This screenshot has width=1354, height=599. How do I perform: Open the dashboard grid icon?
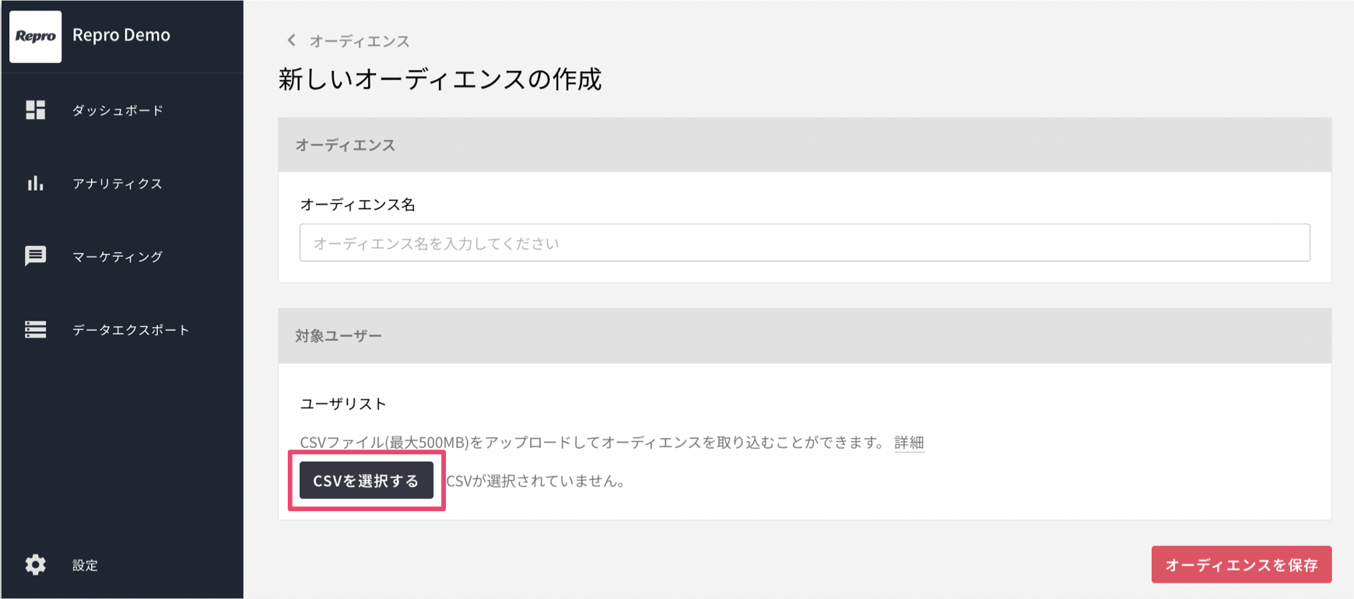tap(35, 110)
